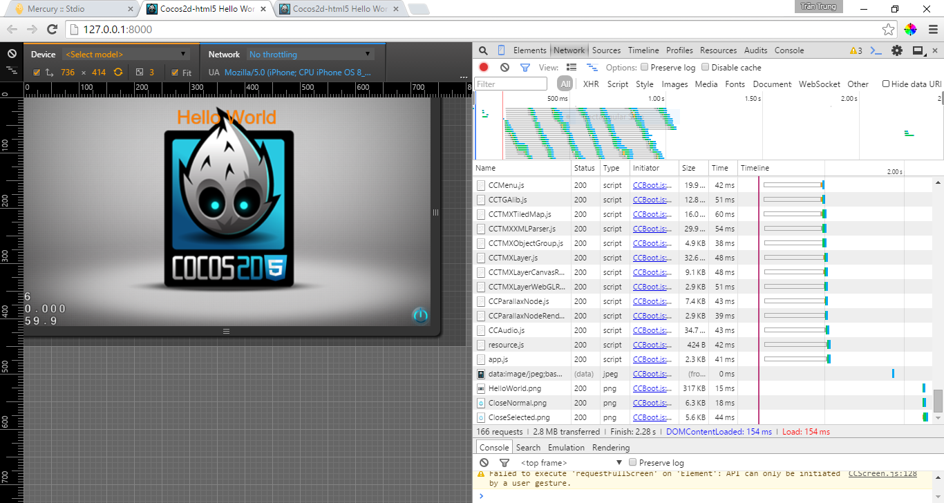Click the device width value 736
This screenshot has width=944, height=503.
click(x=68, y=72)
